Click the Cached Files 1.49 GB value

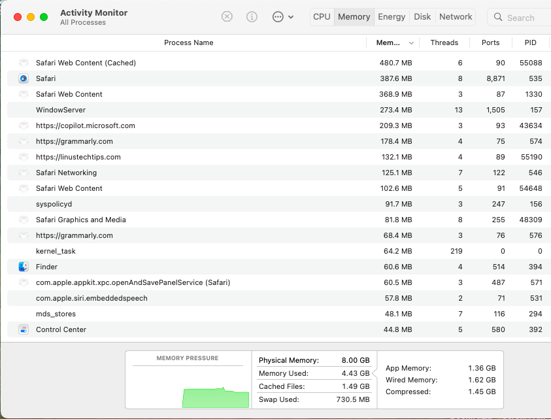pos(356,386)
